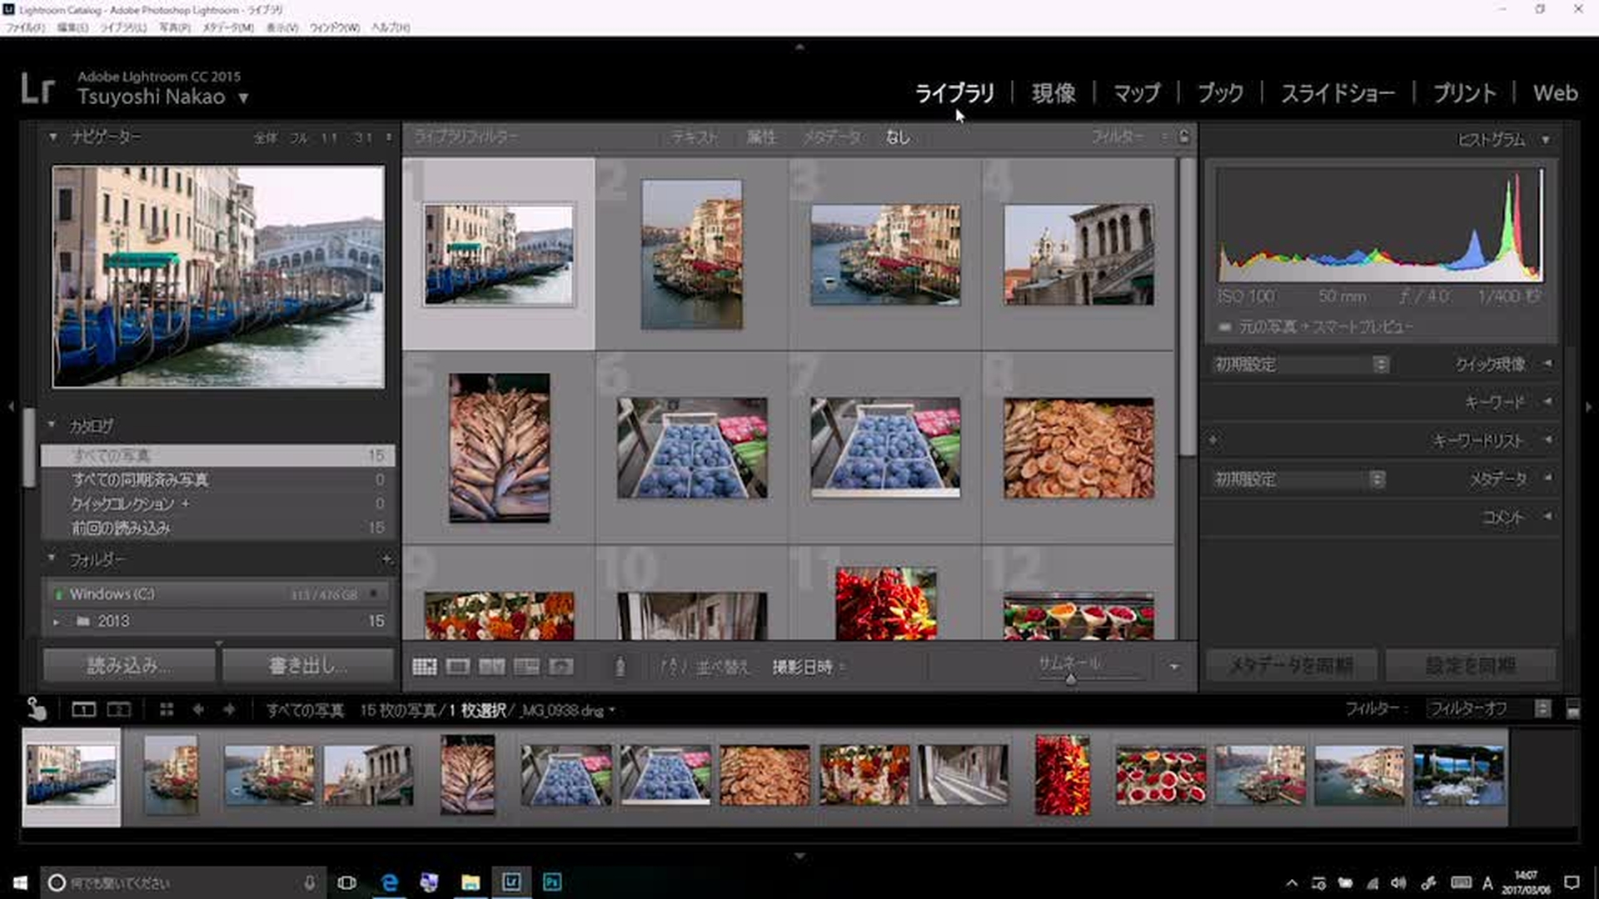Switch to Loupe view icon

(458, 667)
